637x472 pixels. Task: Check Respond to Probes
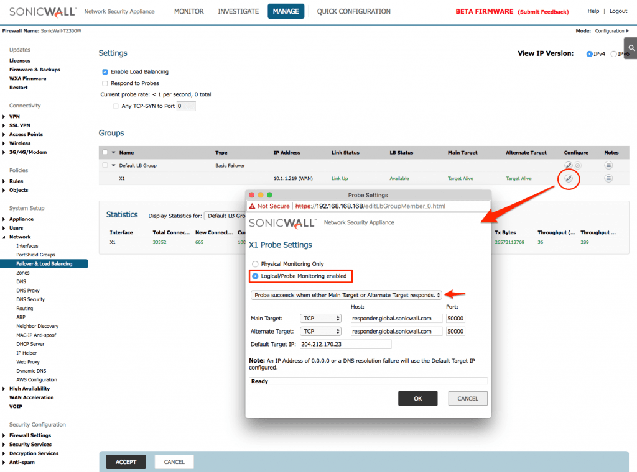(105, 84)
